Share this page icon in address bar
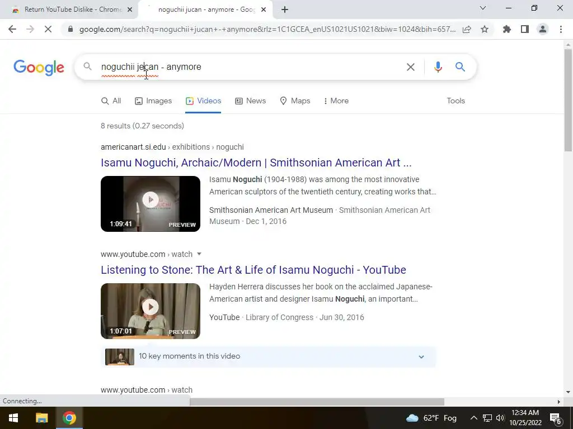Screen dimensions: 573x429 coord(467,29)
